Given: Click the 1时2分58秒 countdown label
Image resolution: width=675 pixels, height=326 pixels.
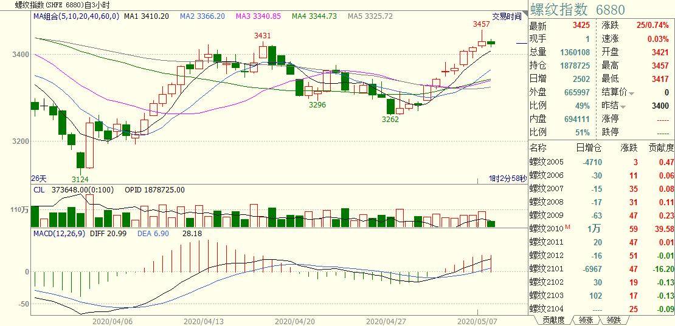Looking at the screenshot, I should pos(508,178).
